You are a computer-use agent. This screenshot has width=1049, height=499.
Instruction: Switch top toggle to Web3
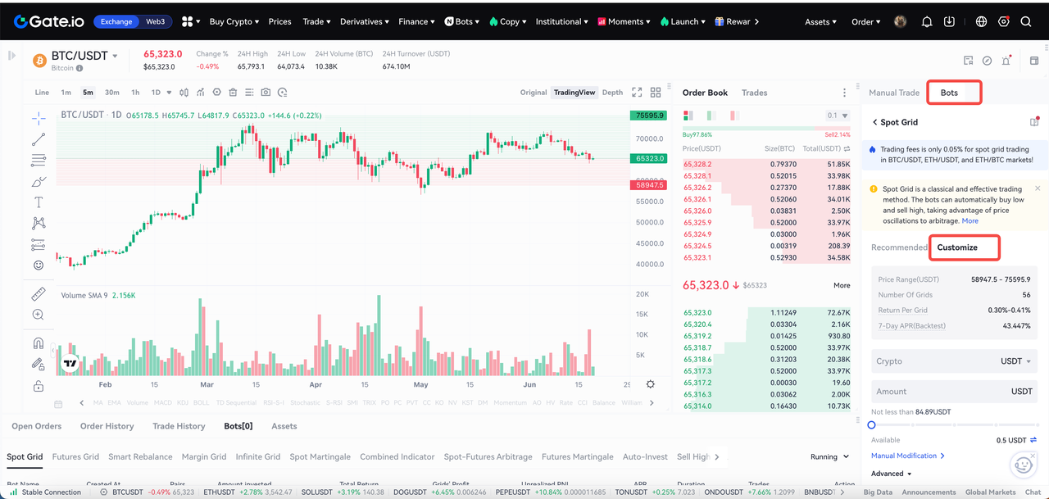(153, 21)
